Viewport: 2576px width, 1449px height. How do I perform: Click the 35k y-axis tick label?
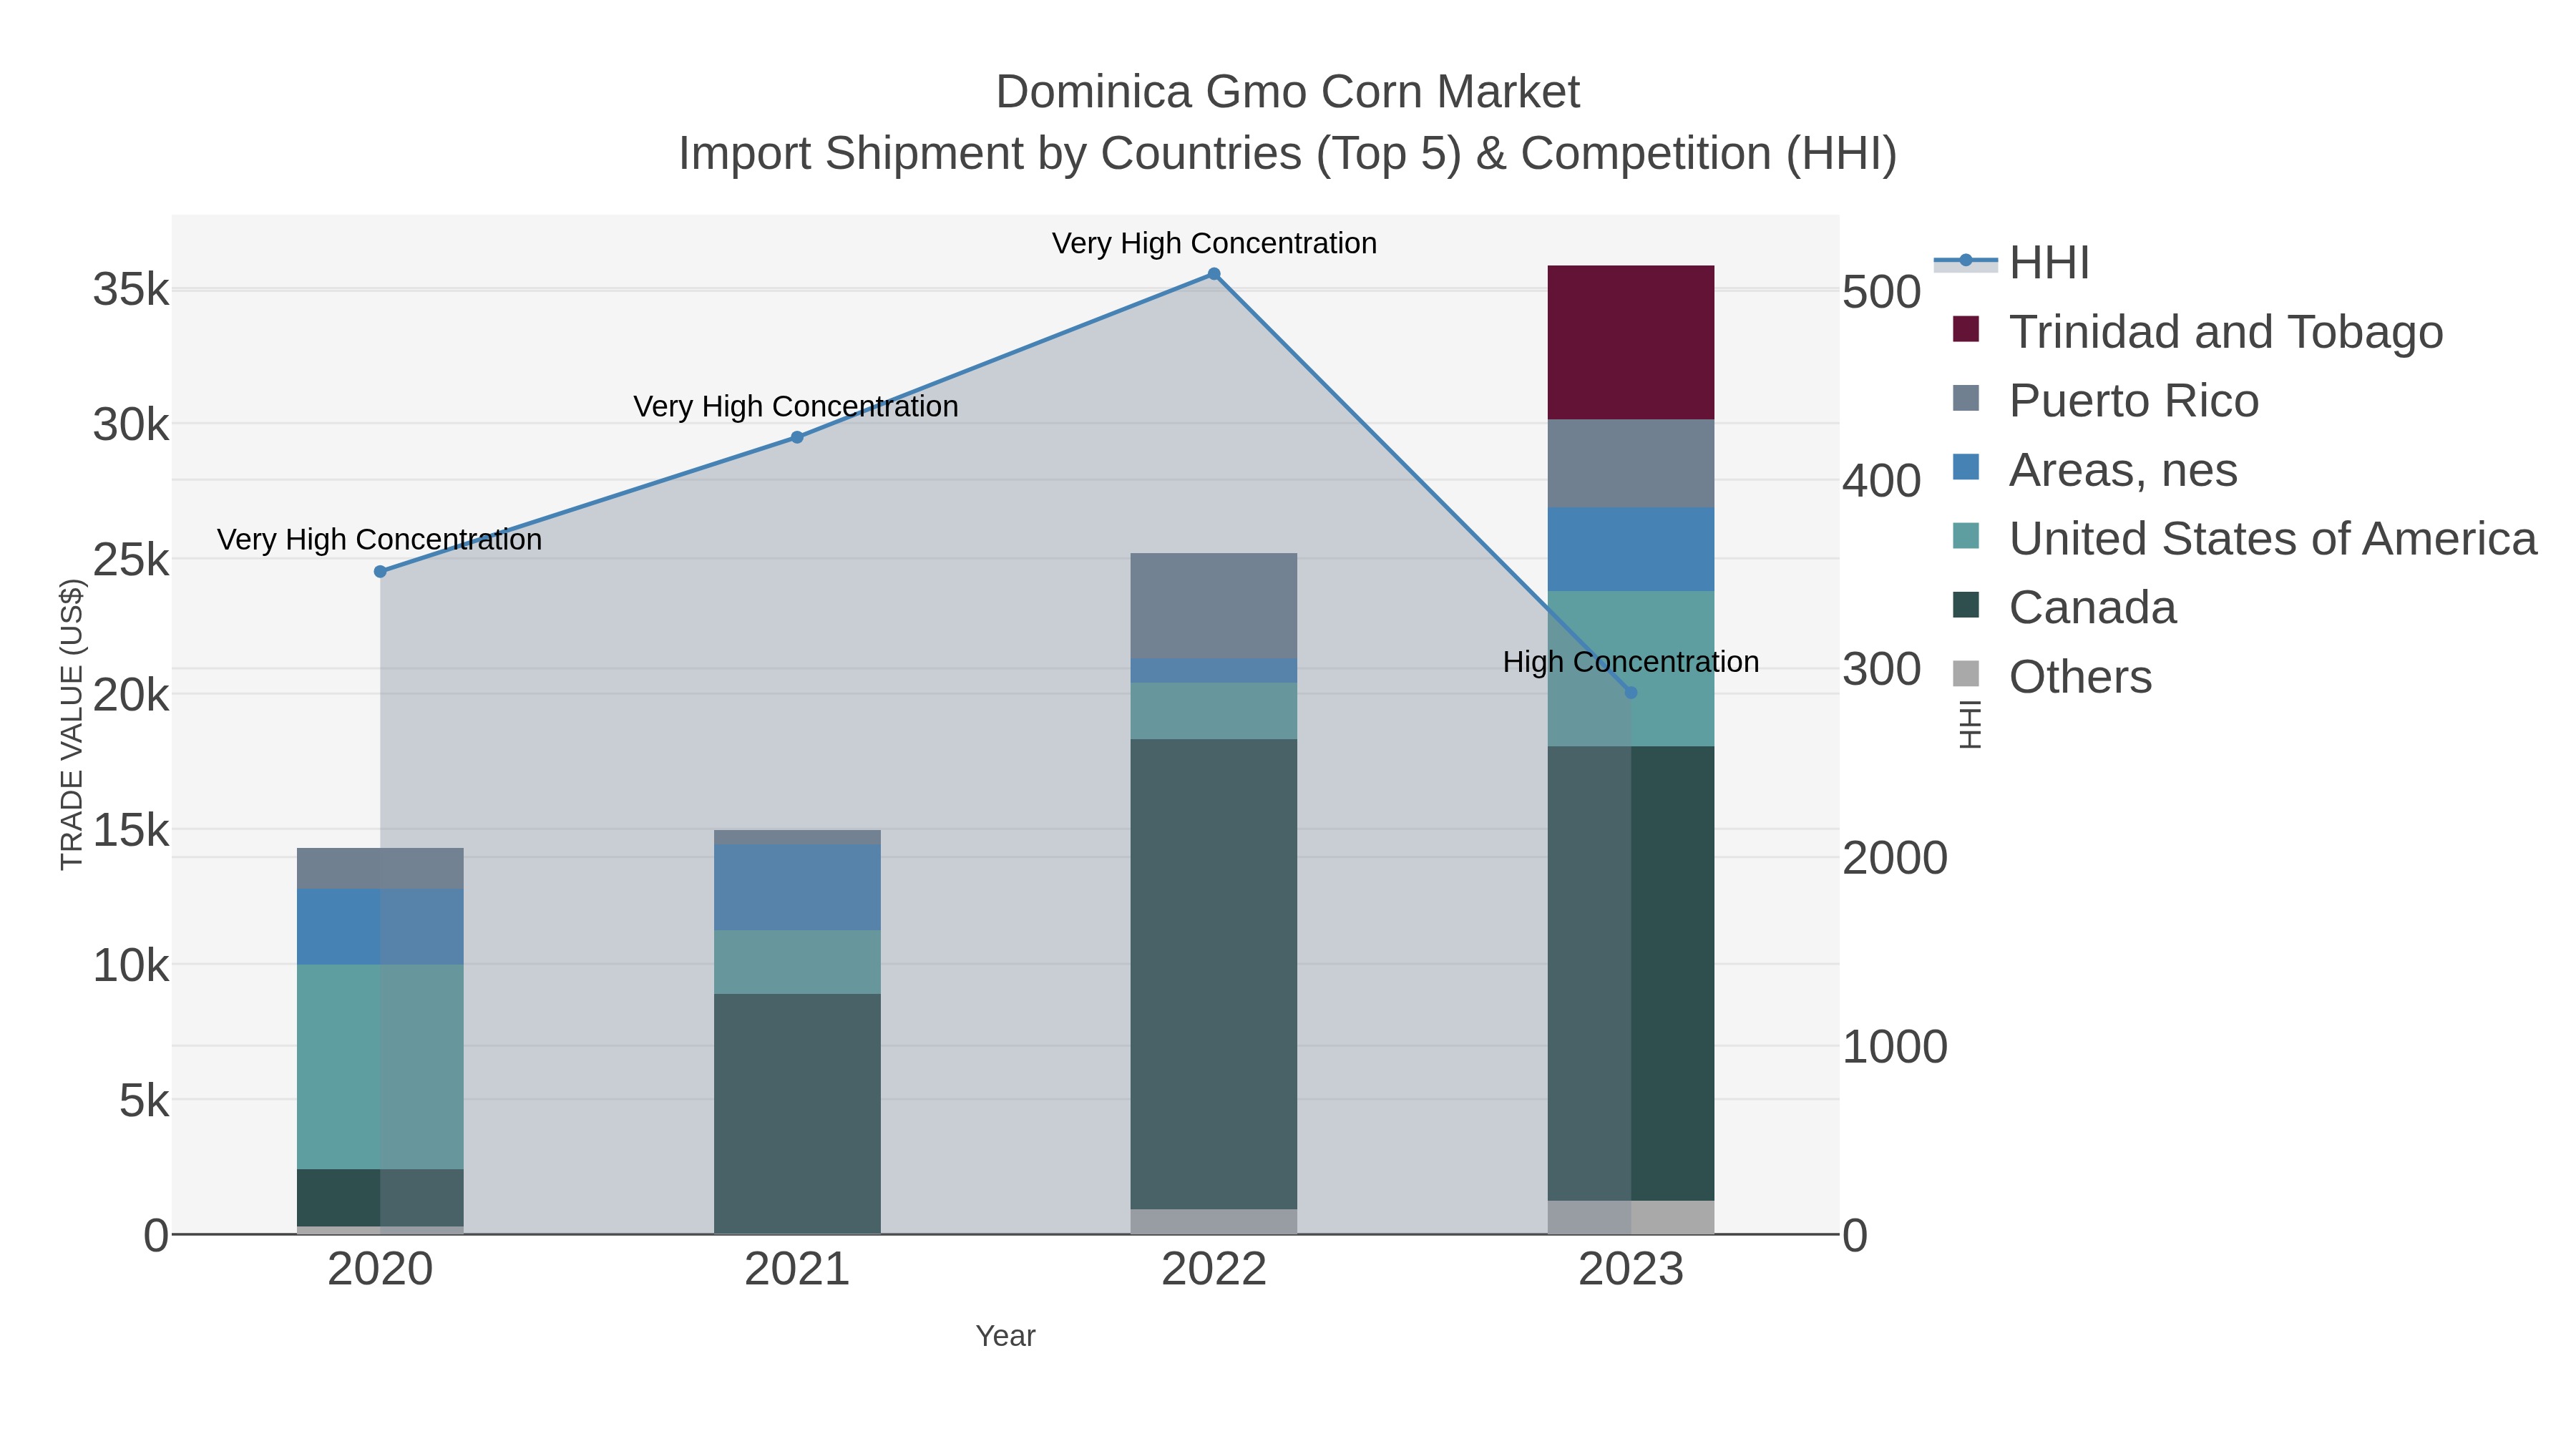click(131, 290)
